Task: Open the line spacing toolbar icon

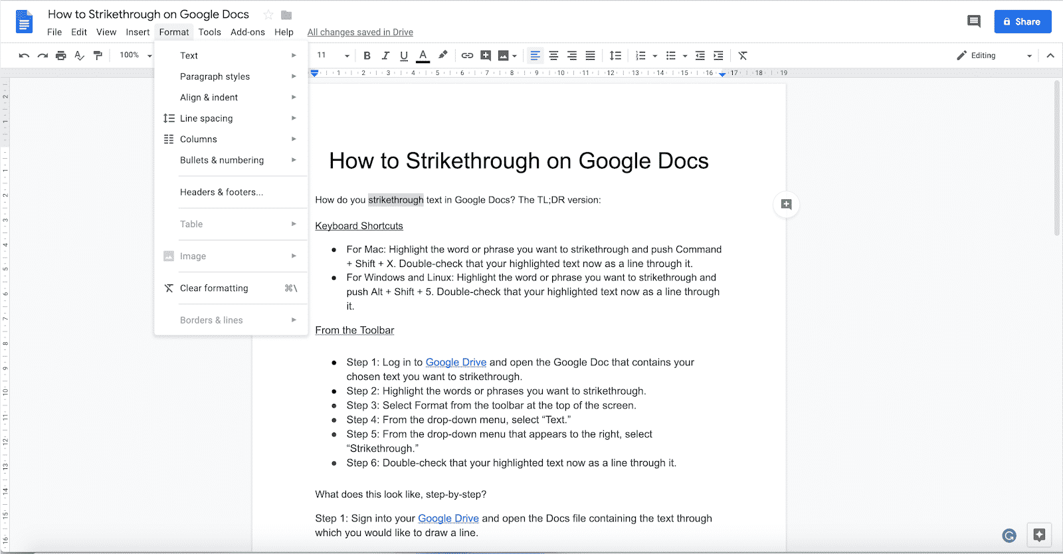Action: pos(616,56)
